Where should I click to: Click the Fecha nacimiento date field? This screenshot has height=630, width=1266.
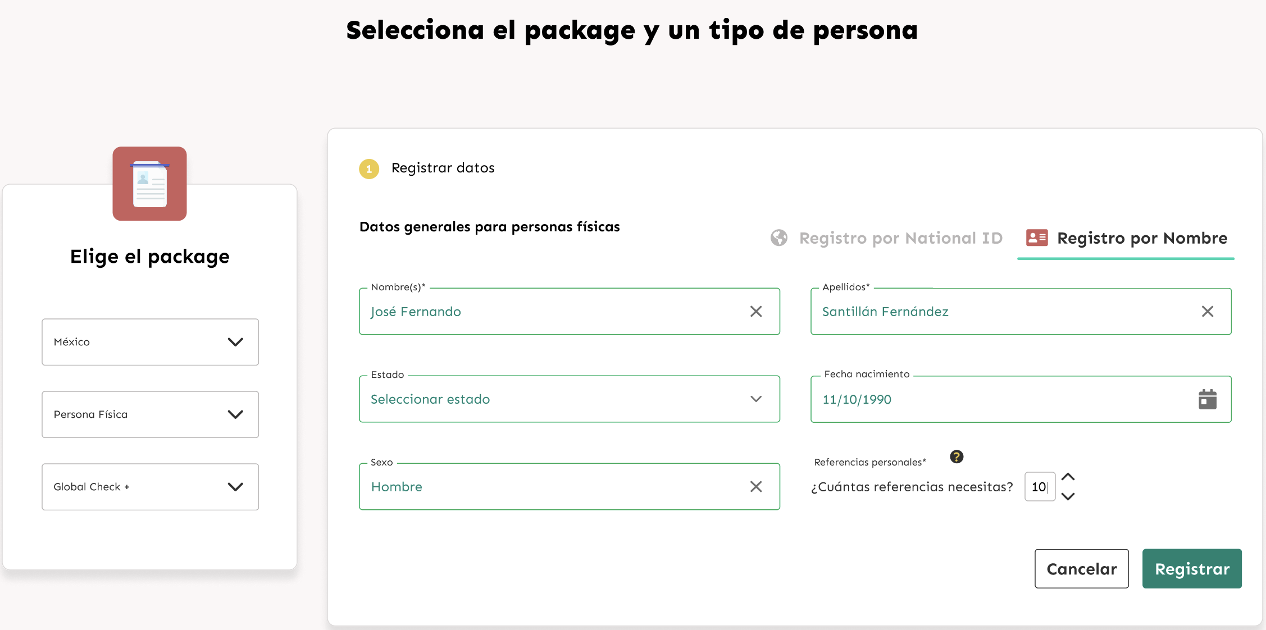point(1000,399)
